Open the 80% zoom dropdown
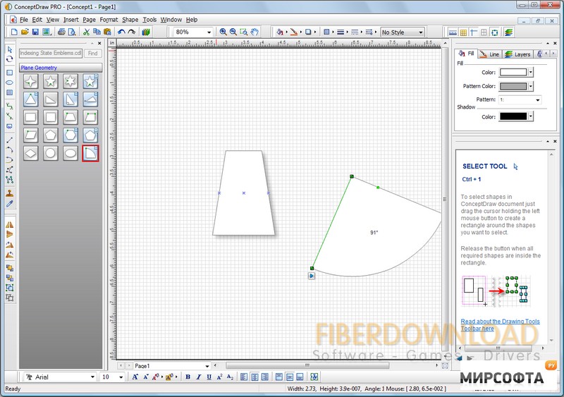Image resolution: width=564 pixels, height=397 pixels. tap(209, 32)
